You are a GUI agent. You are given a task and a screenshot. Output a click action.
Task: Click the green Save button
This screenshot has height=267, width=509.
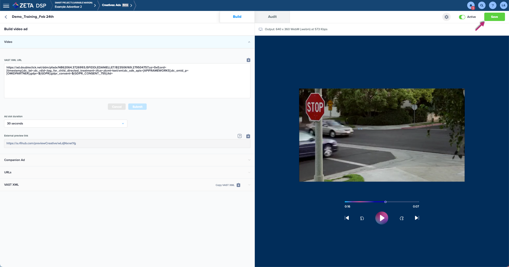click(494, 17)
